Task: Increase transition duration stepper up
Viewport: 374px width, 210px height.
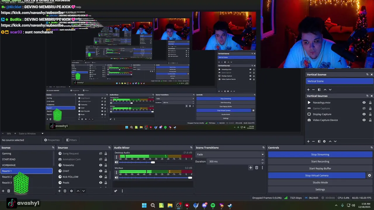Action: pos(262,160)
